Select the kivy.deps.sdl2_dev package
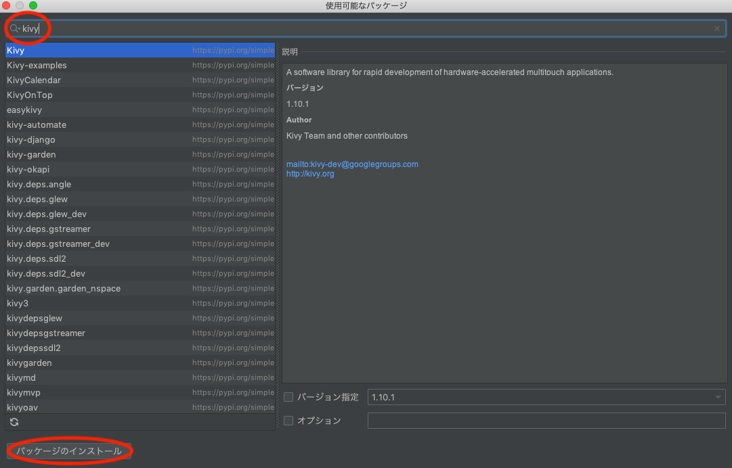732x468 pixels. click(140, 274)
